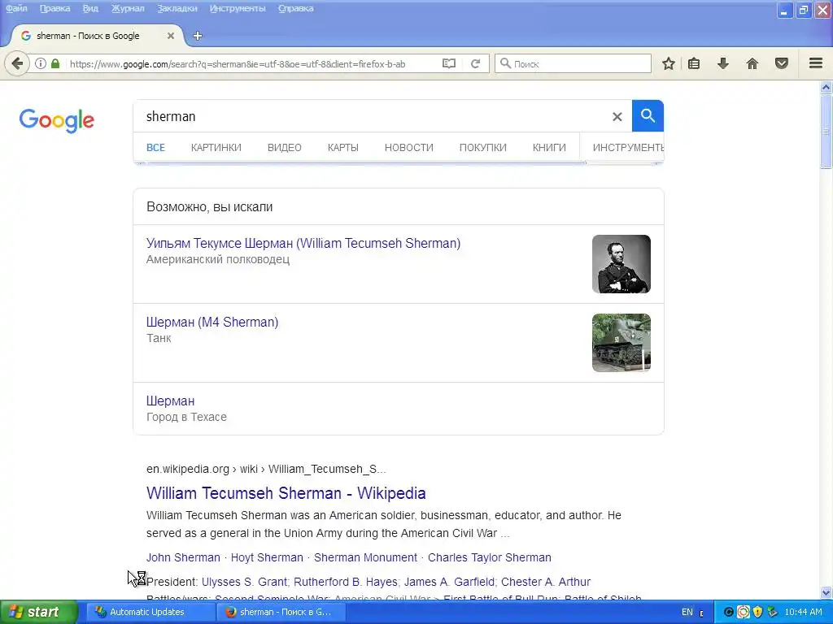This screenshot has height=624, width=833.
Task: Switch to КНИГИ results tab
Action: click(x=549, y=148)
